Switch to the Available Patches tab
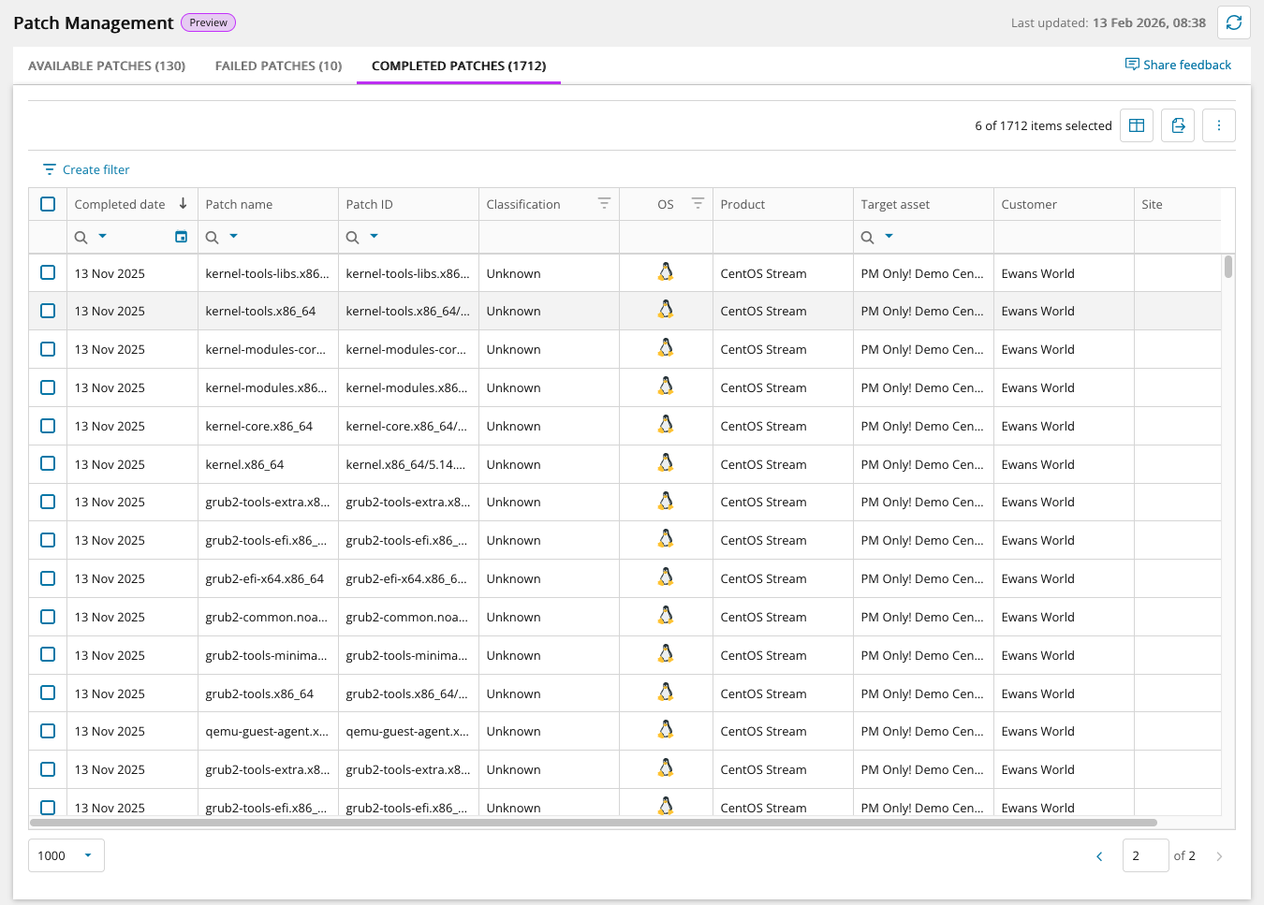The height and width of the screenshot is (905, 1264). pyautogui.click(x=107, y=66)
